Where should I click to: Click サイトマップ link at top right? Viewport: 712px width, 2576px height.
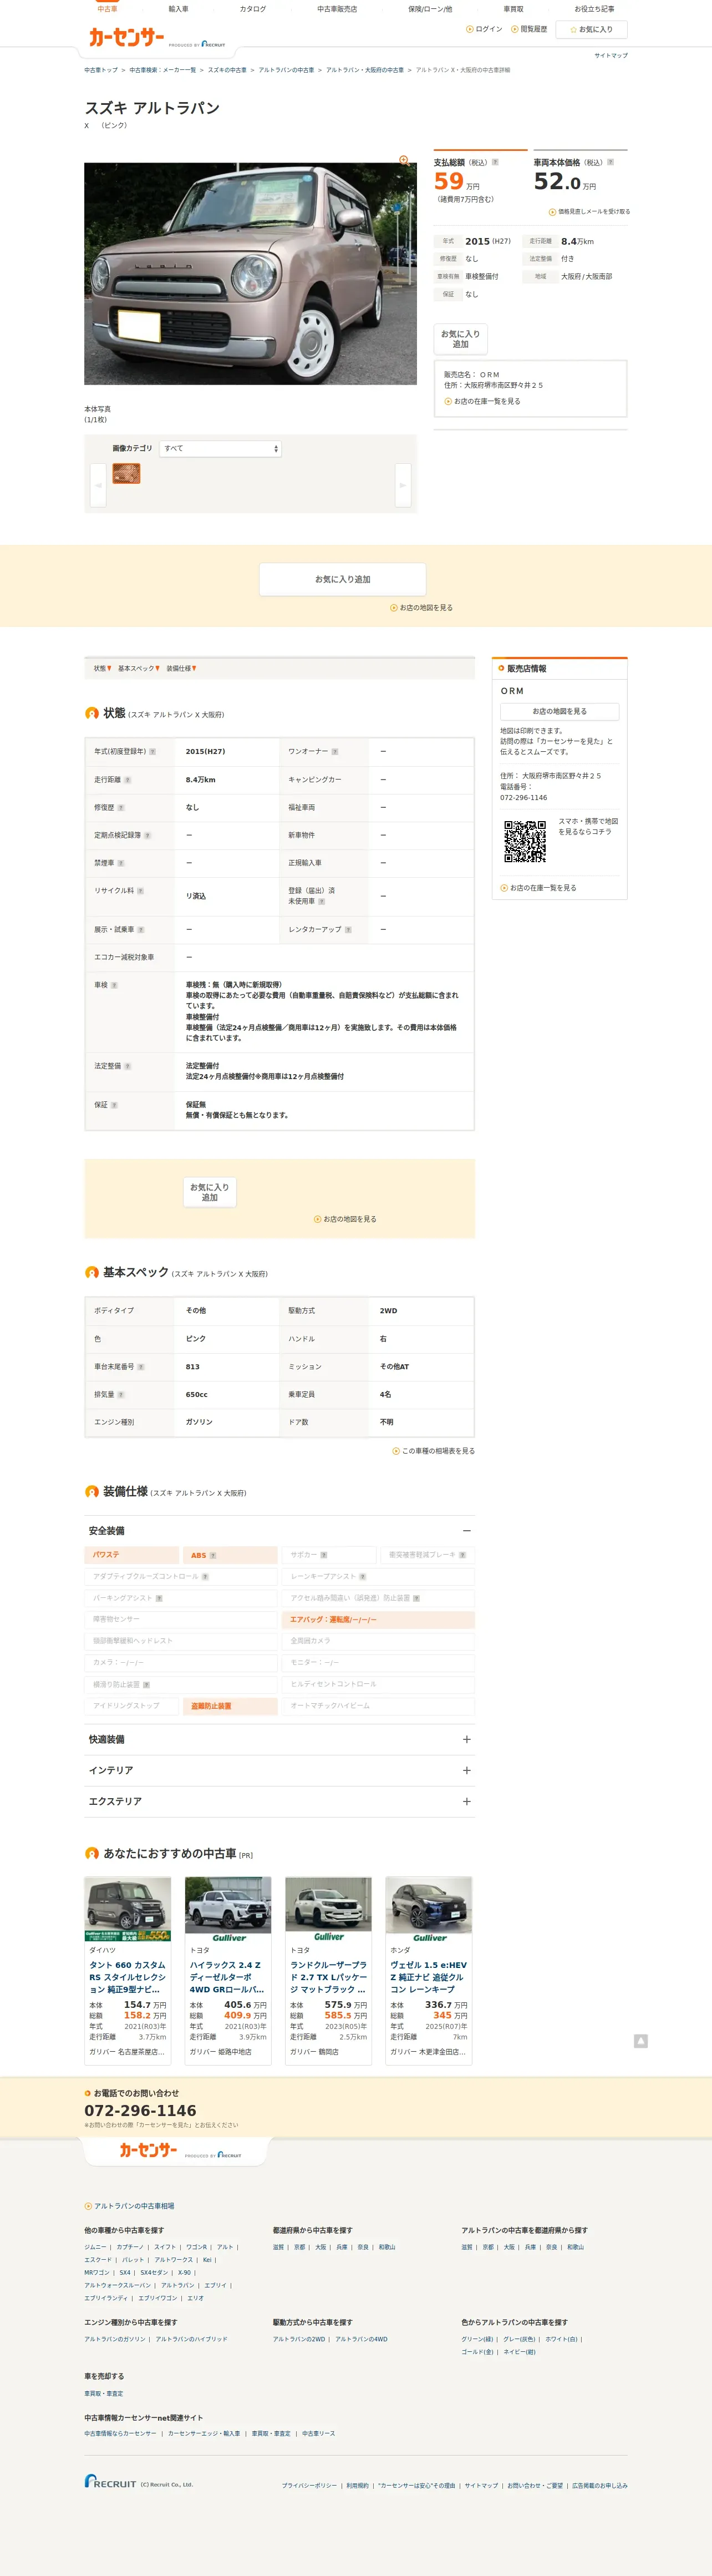pos(611,55)
